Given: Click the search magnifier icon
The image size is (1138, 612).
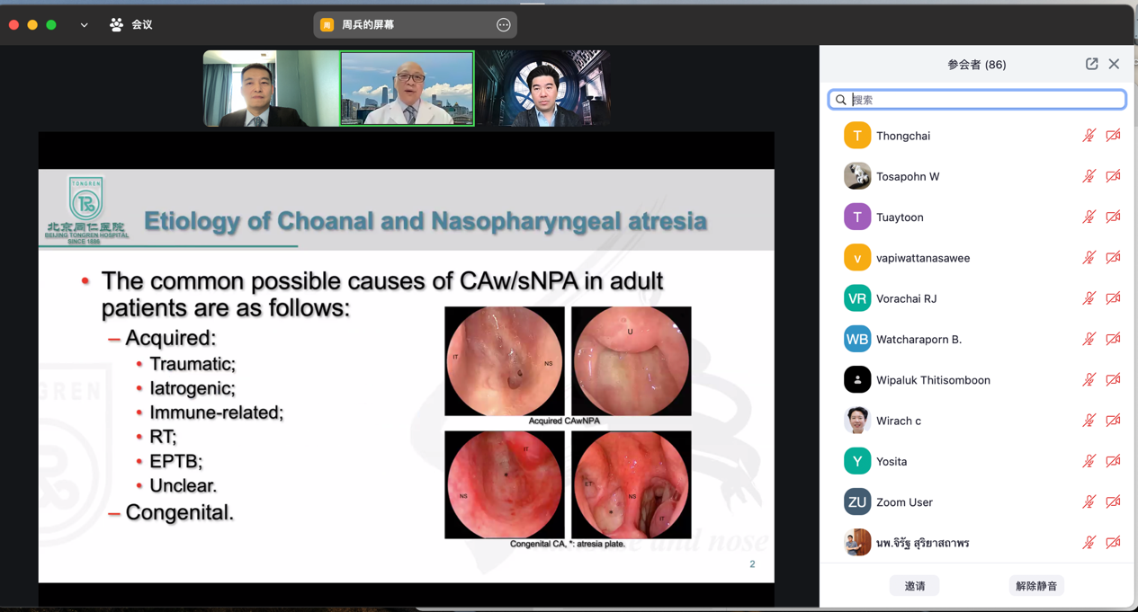Looking at the screenshot, I should coord(841,100).
